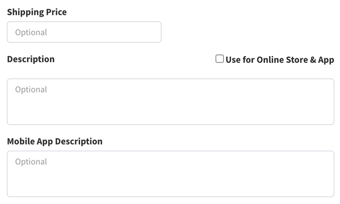Select the bottom text area for the mobile app
340x204 pixels.
(x=170, y=174)
